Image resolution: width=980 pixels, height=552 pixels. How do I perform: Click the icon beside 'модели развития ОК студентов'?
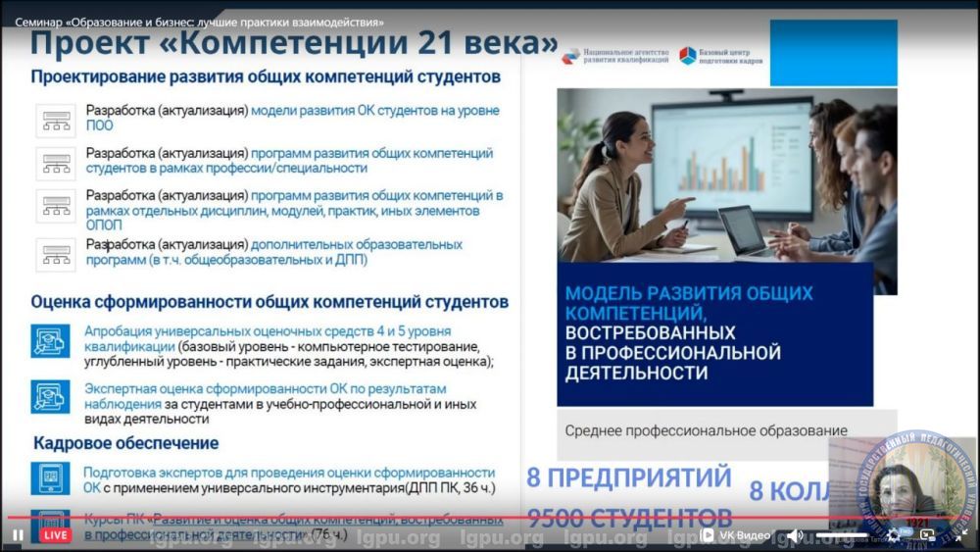[55, 120]
